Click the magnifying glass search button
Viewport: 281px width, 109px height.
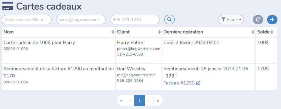pos(169,19)
